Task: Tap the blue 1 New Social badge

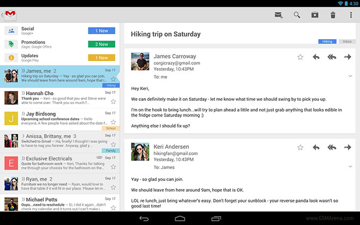Action: 101,31
